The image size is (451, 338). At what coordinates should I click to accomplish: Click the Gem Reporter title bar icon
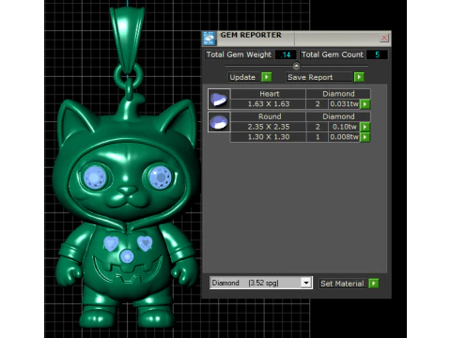[x=209, y=38]
